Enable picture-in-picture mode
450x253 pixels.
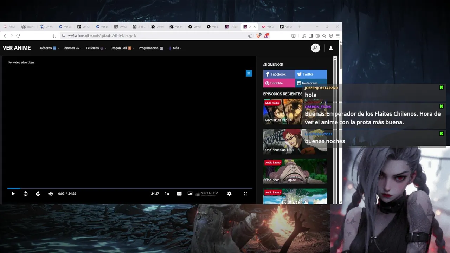coord(190,193)
